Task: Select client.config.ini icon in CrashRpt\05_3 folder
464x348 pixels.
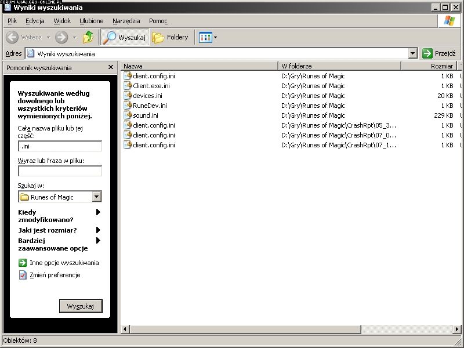Action: 128,125
